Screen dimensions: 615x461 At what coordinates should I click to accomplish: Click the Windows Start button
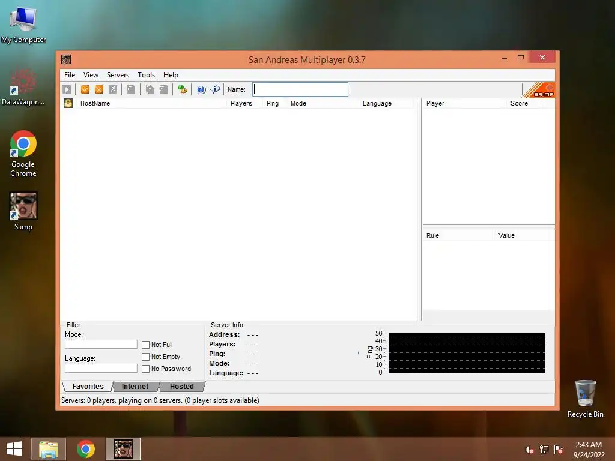point(14,449)
